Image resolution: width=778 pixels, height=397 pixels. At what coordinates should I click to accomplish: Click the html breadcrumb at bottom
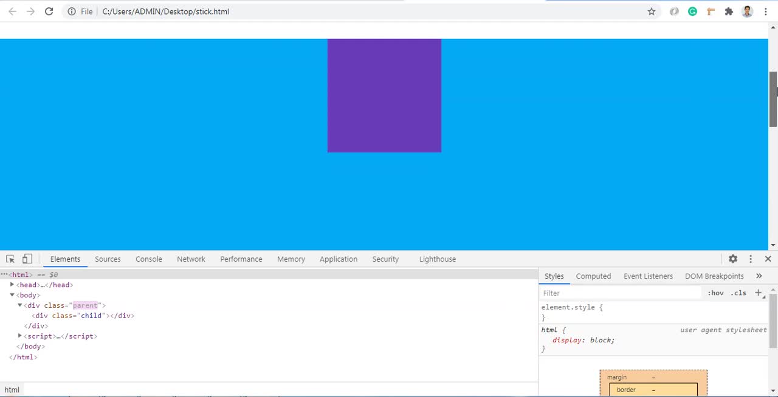tap(12, 390)
